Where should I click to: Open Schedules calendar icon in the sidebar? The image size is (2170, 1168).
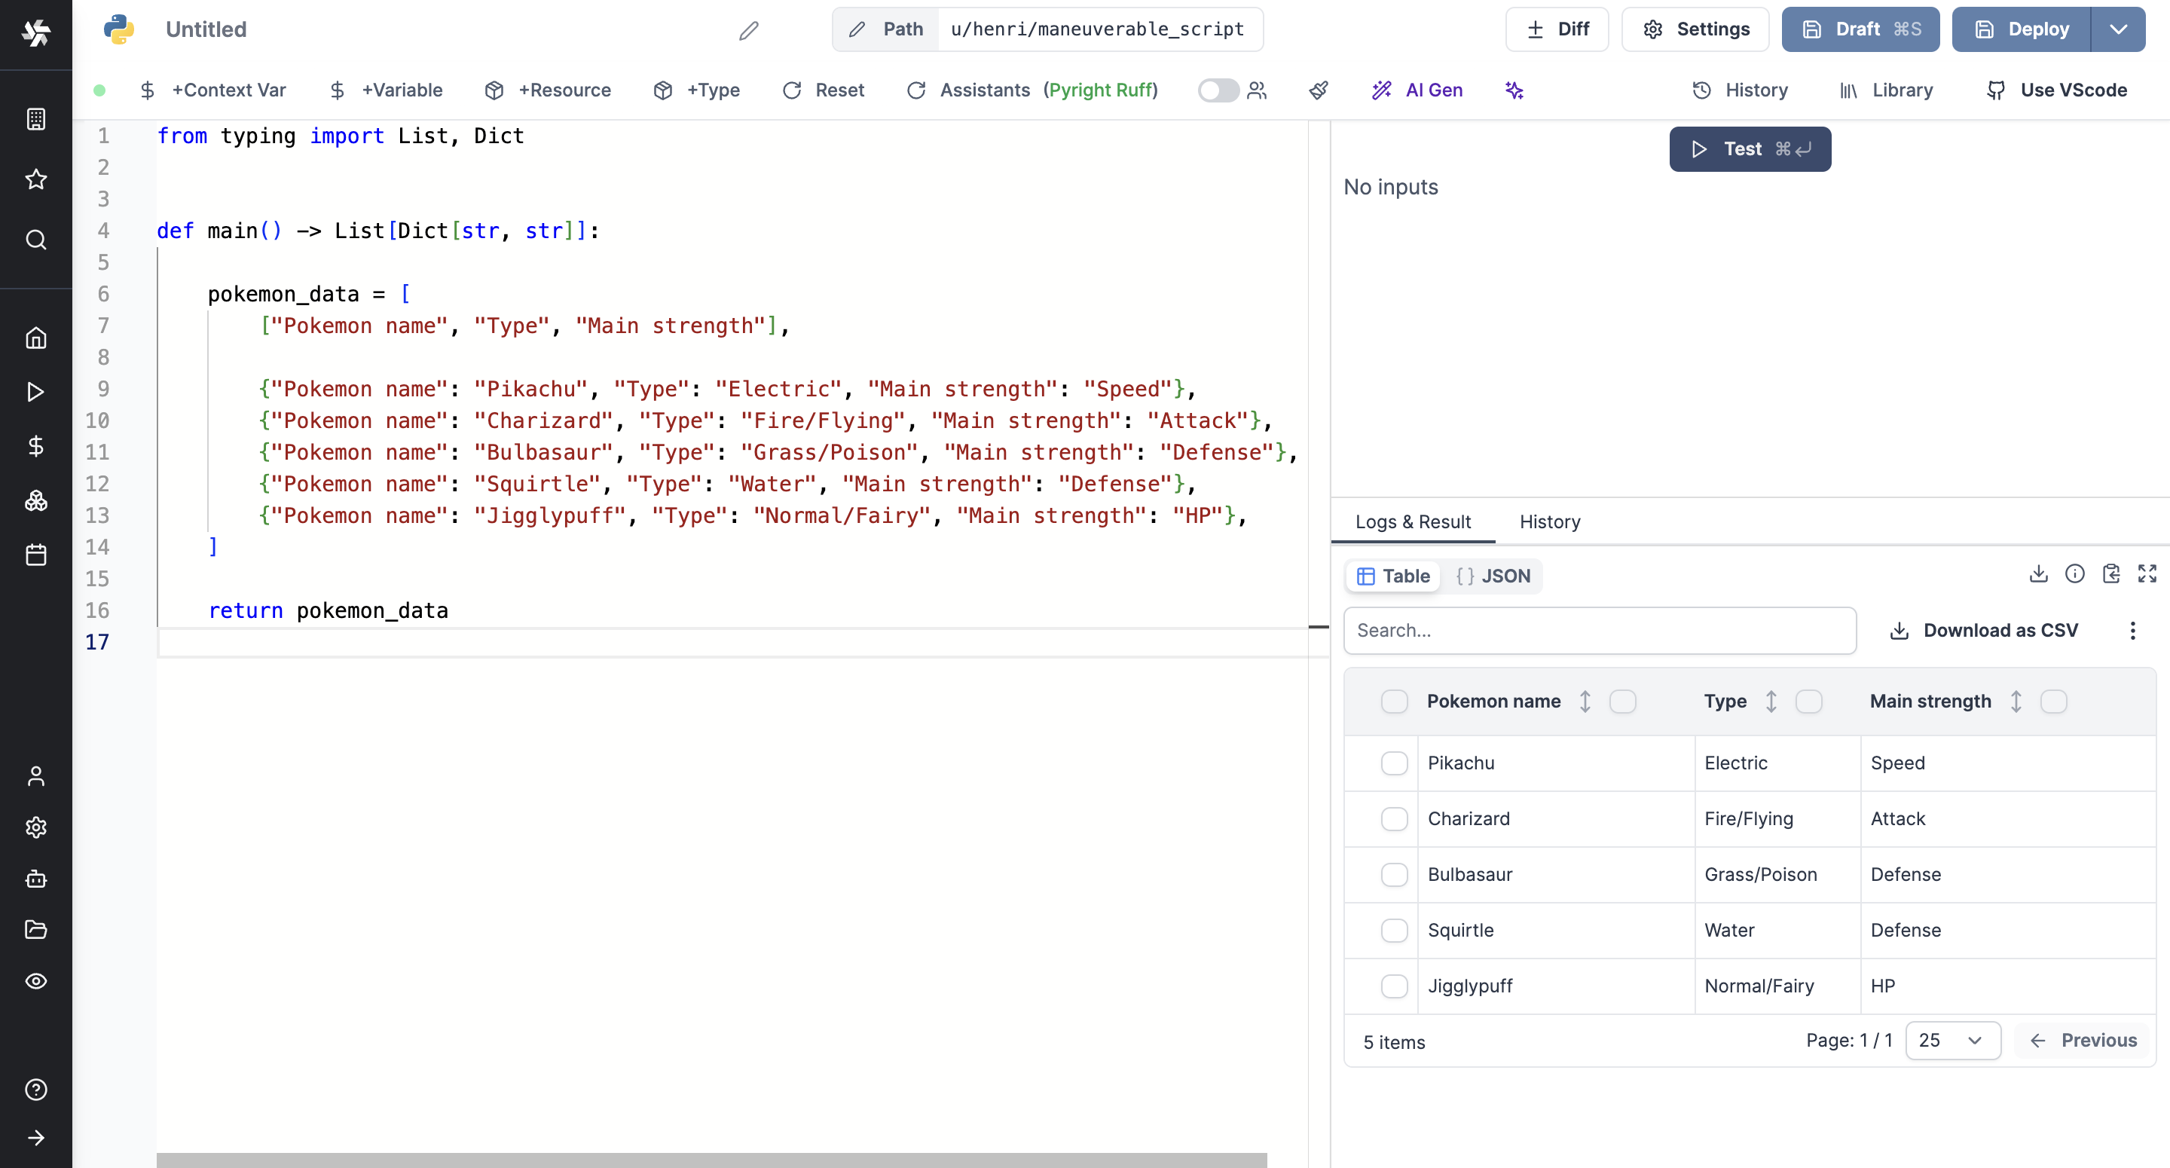35,555
